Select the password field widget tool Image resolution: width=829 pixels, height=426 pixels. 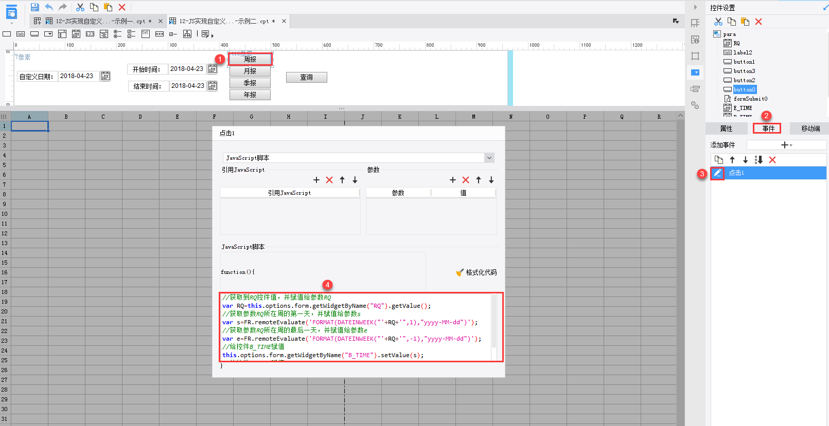pyautogui.click(x=160, y=34)
